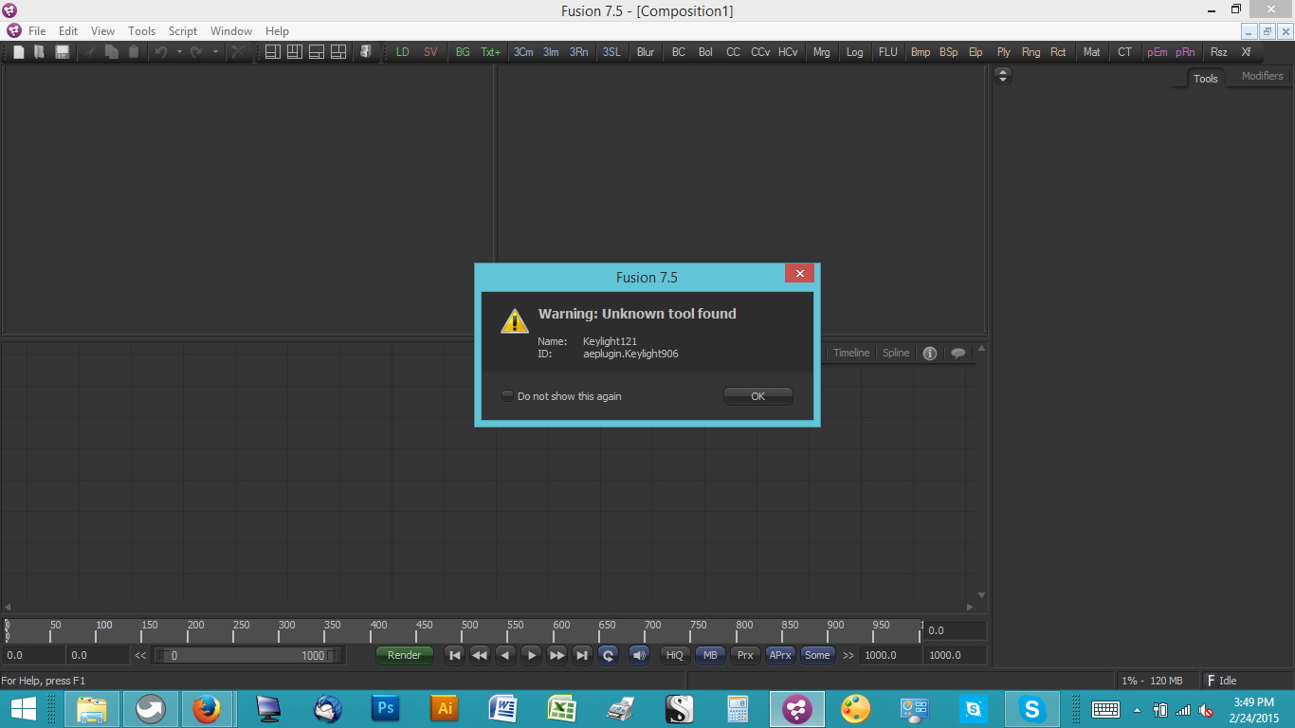Open the Tools menu
Image resolution: width=1295 pixels, height=728 pixels.
point(141,31)
